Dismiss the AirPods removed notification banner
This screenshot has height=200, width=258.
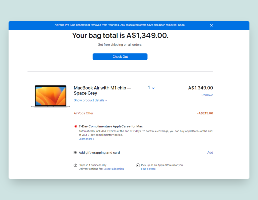(211, 25)
